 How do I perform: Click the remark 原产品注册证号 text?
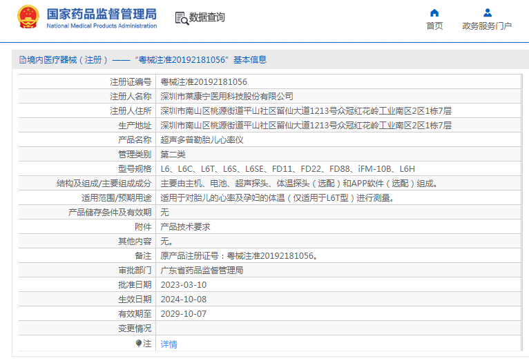pos(239,256)
